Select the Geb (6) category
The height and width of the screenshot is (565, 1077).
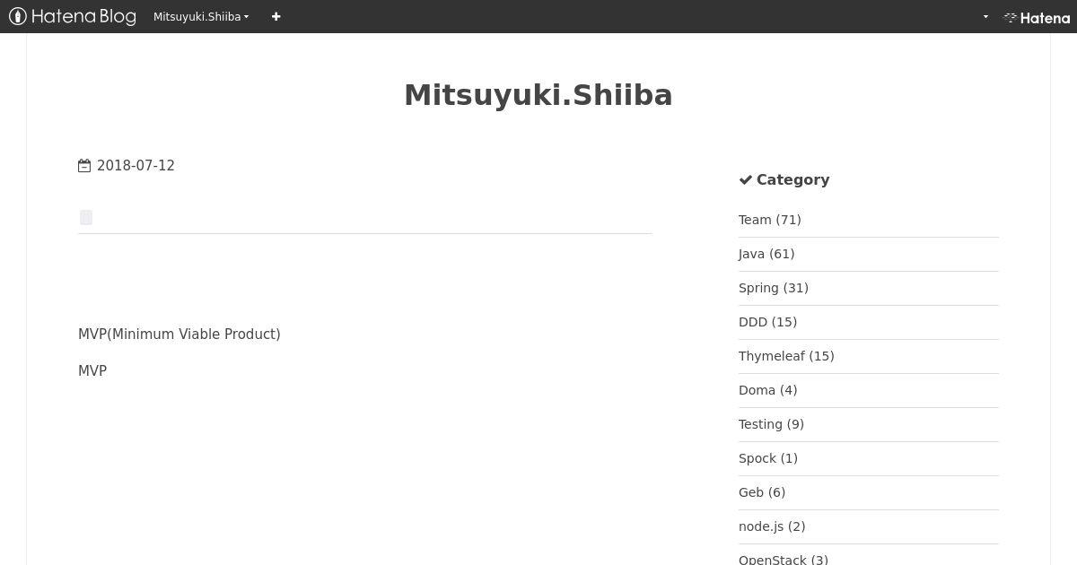762,492
